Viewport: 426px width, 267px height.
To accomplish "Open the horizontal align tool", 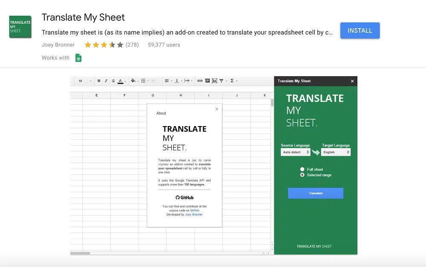I will (167, 80).
